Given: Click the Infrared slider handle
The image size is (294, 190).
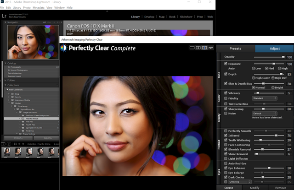Looking at the screenshot, I should pyautogui.click(x=276, y=136).
